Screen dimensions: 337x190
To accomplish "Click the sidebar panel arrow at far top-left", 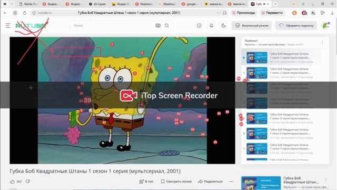I will pos(5,4).
